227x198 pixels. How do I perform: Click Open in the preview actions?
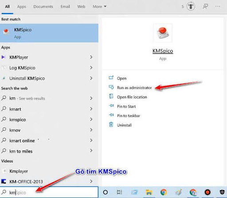coord(121,78)
